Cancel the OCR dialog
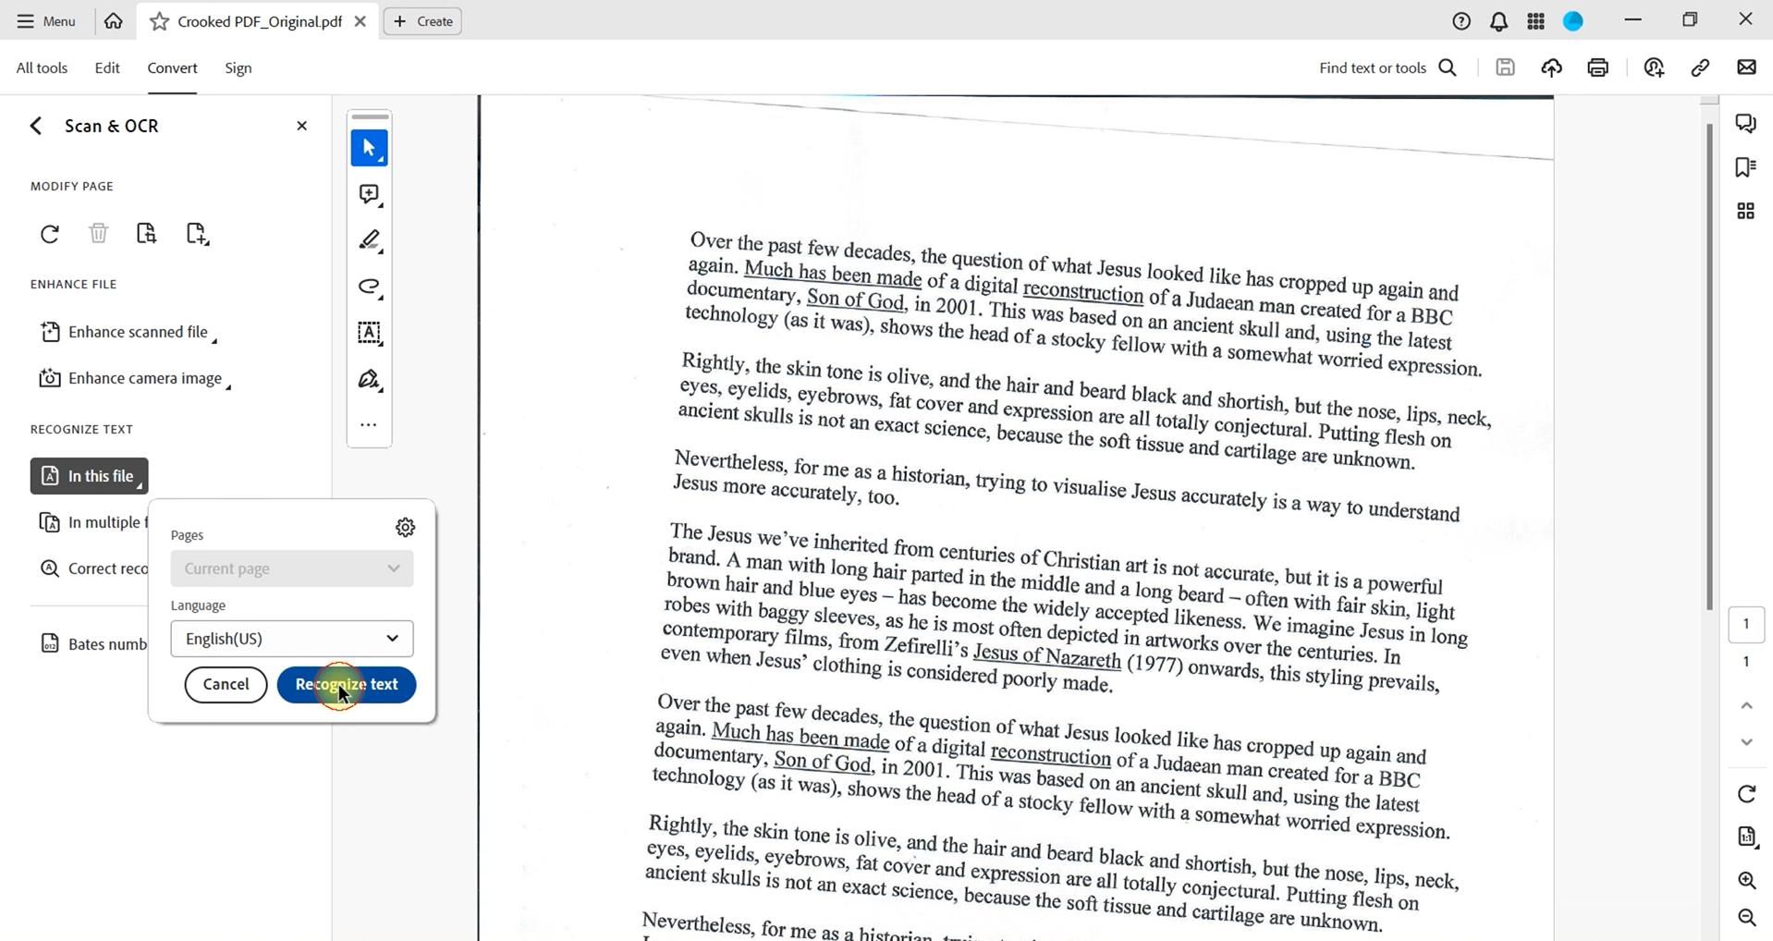 pyautogui.click(x=225, y=684)
